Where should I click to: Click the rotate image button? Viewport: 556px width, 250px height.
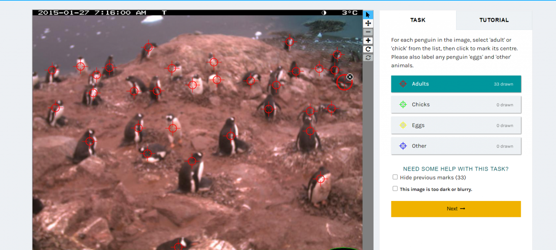368,49
